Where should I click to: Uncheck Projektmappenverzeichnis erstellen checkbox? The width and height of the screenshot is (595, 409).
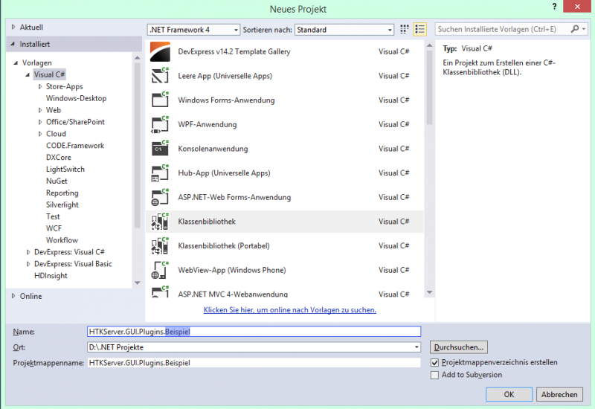[x=435, y=363]
